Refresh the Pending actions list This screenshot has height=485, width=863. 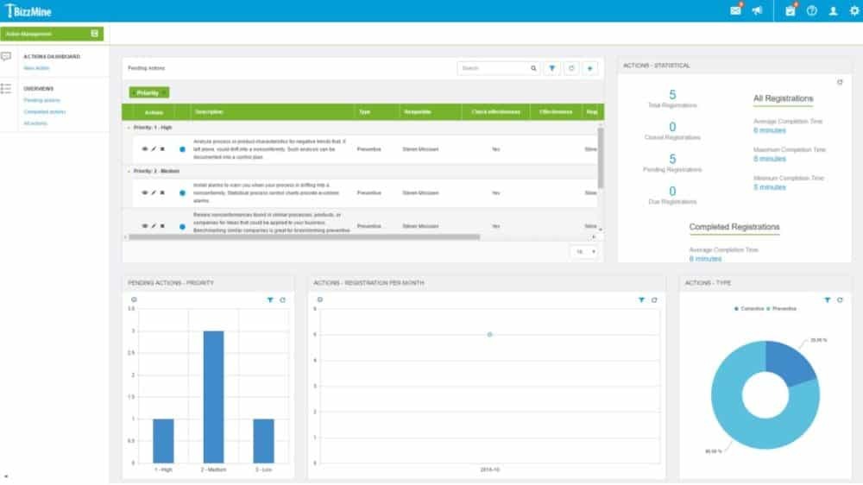(570, 67)
